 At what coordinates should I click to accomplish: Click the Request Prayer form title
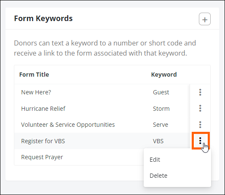coord(42,157)
